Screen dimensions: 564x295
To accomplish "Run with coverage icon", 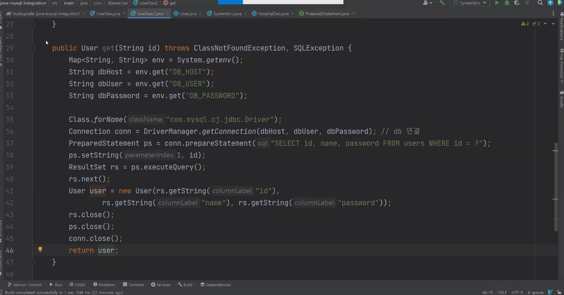I will coord(516,3).
